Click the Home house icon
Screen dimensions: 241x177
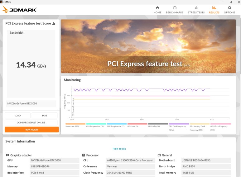coord(157,8)
